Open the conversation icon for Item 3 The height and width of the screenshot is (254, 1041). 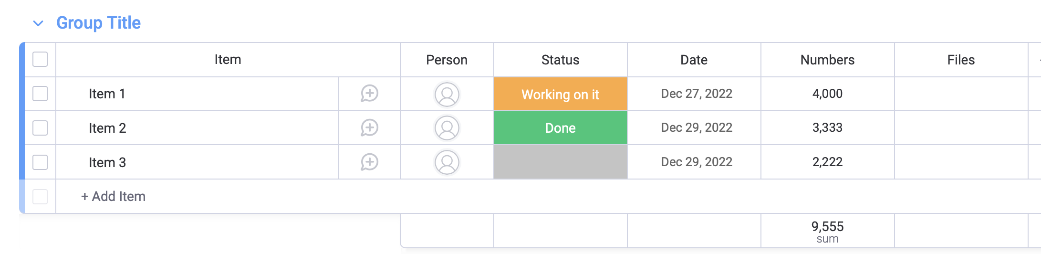369,162
